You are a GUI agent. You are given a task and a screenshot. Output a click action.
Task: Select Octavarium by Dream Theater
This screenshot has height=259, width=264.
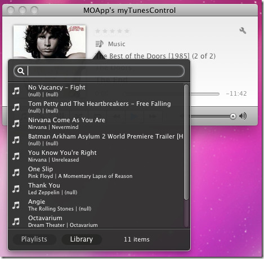[x=96, y=221]
